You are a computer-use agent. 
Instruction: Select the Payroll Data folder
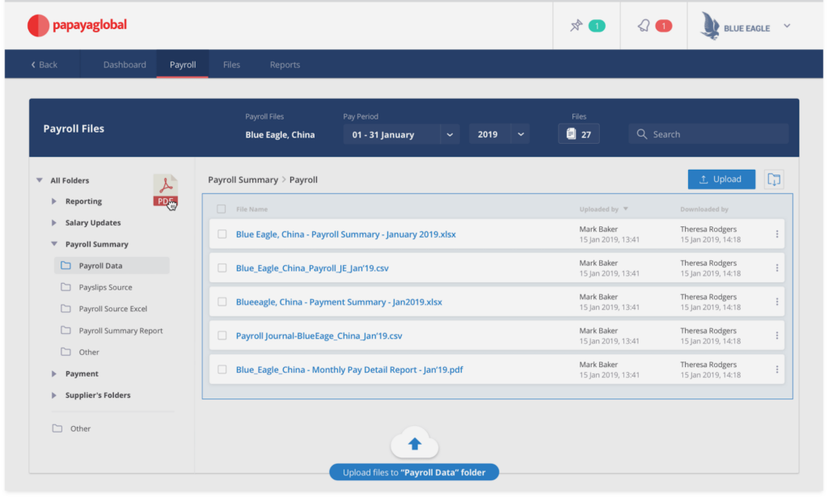pos(112,266)
